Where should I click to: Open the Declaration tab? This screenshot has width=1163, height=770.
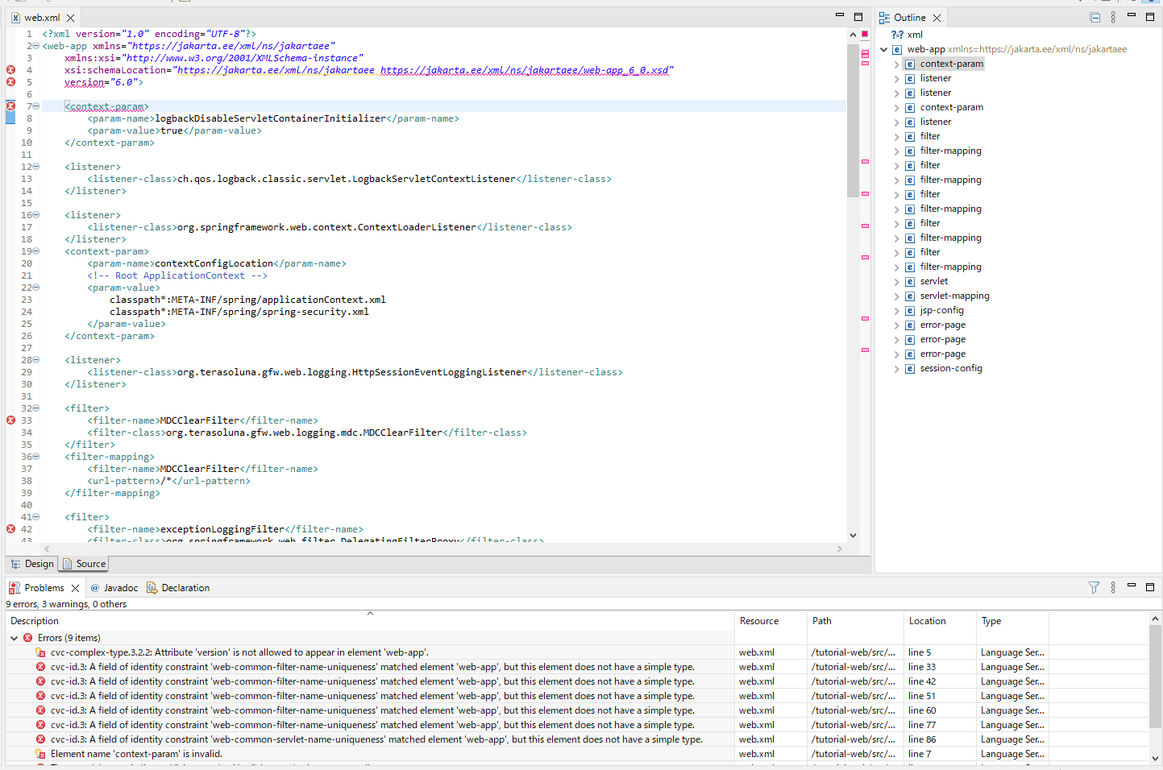[x=178, y=588]
